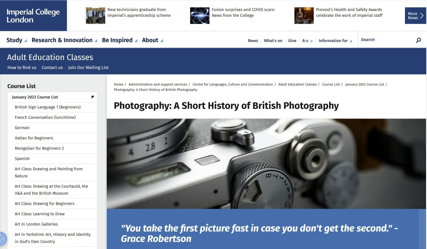Open the Join Our Mailing List link

coord(88,67)
